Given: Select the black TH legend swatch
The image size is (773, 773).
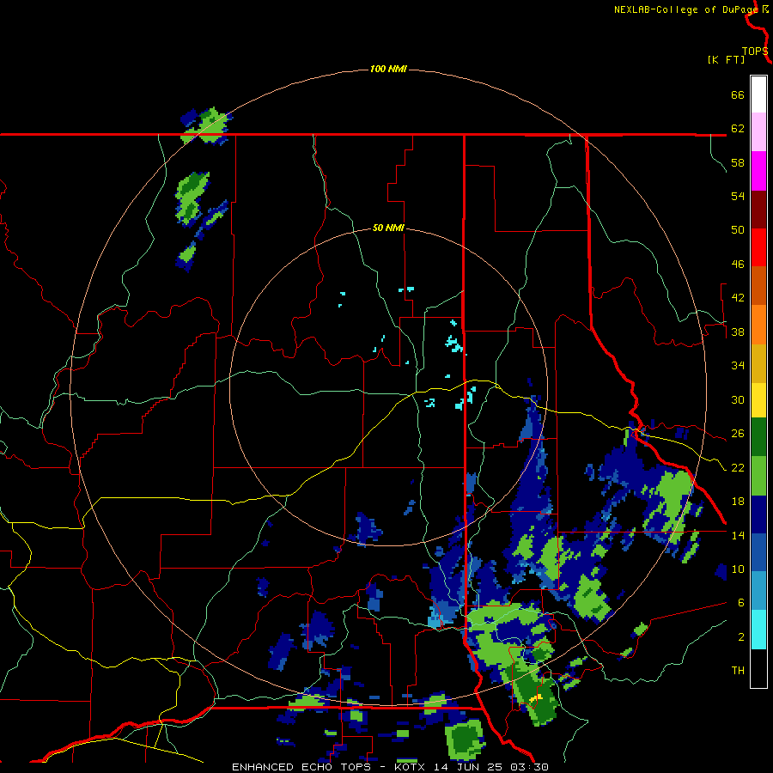Looking at the screenshot, I should point(758,668).
